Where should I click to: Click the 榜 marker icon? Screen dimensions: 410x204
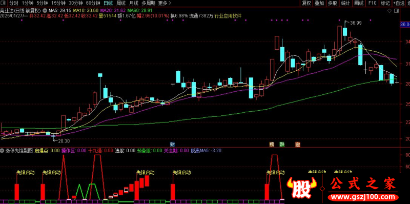coord(272,145)
